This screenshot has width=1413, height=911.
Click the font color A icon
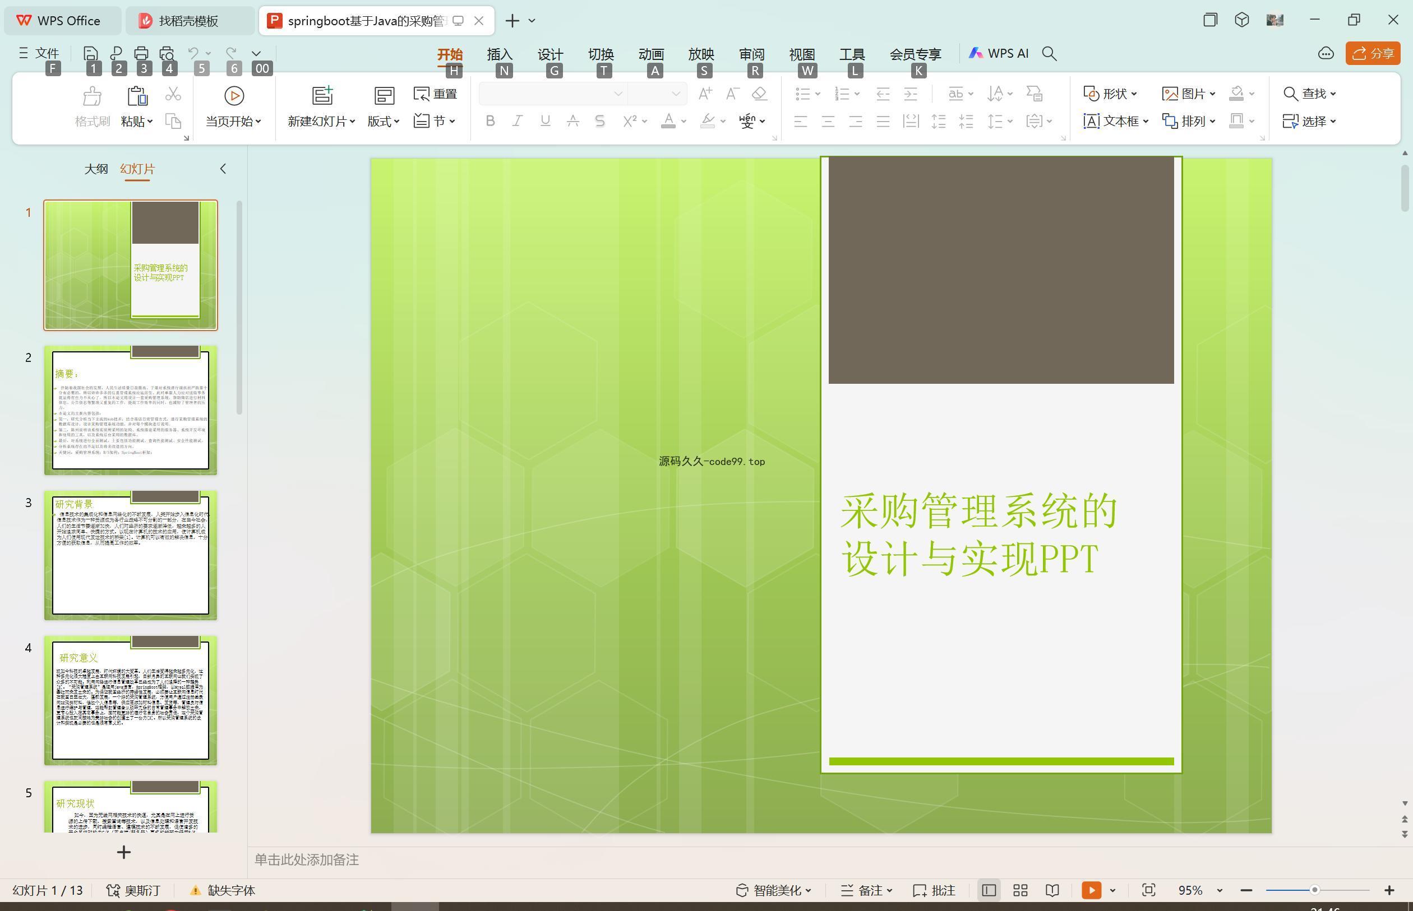668,121
